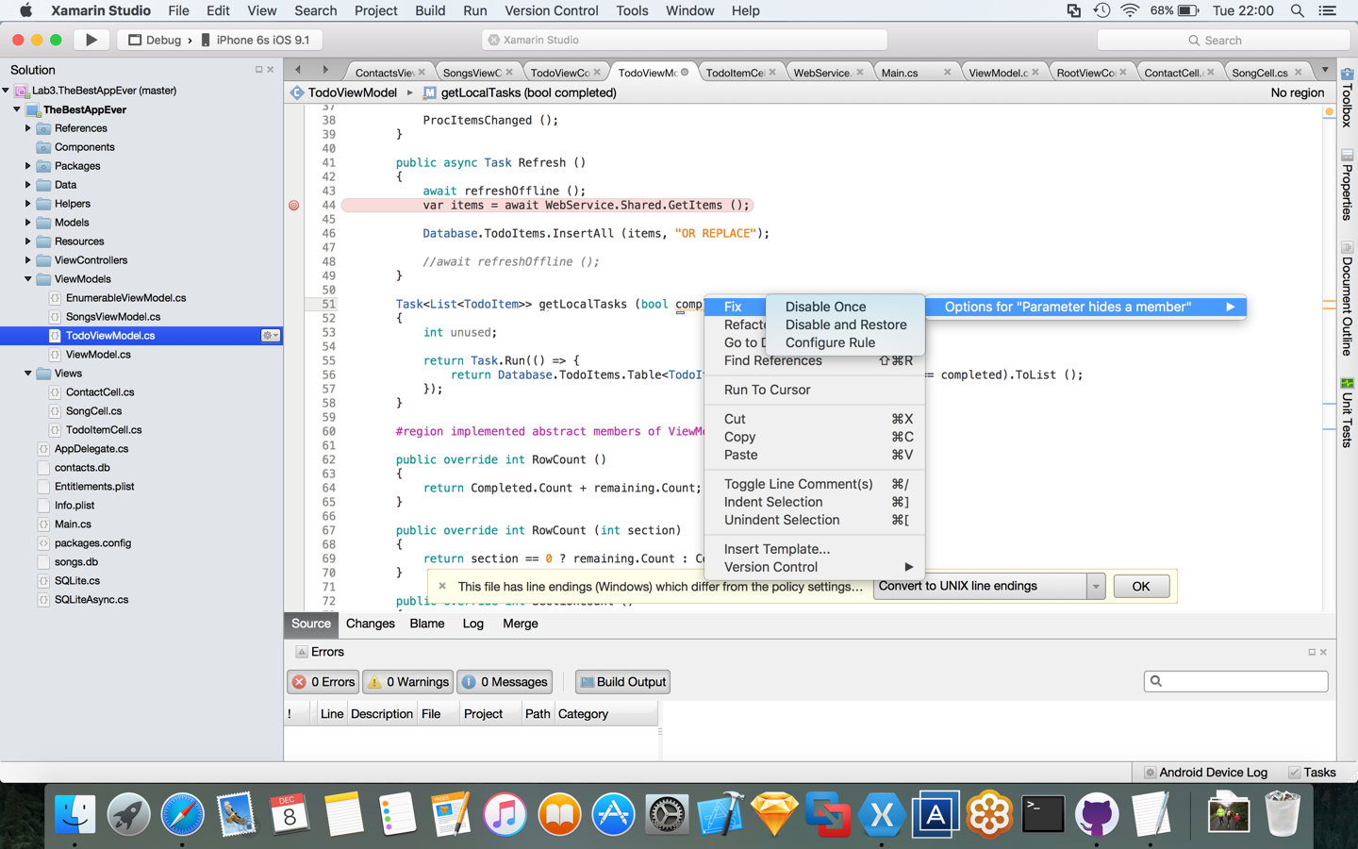Run the project with the play button

tap(91, 40)
